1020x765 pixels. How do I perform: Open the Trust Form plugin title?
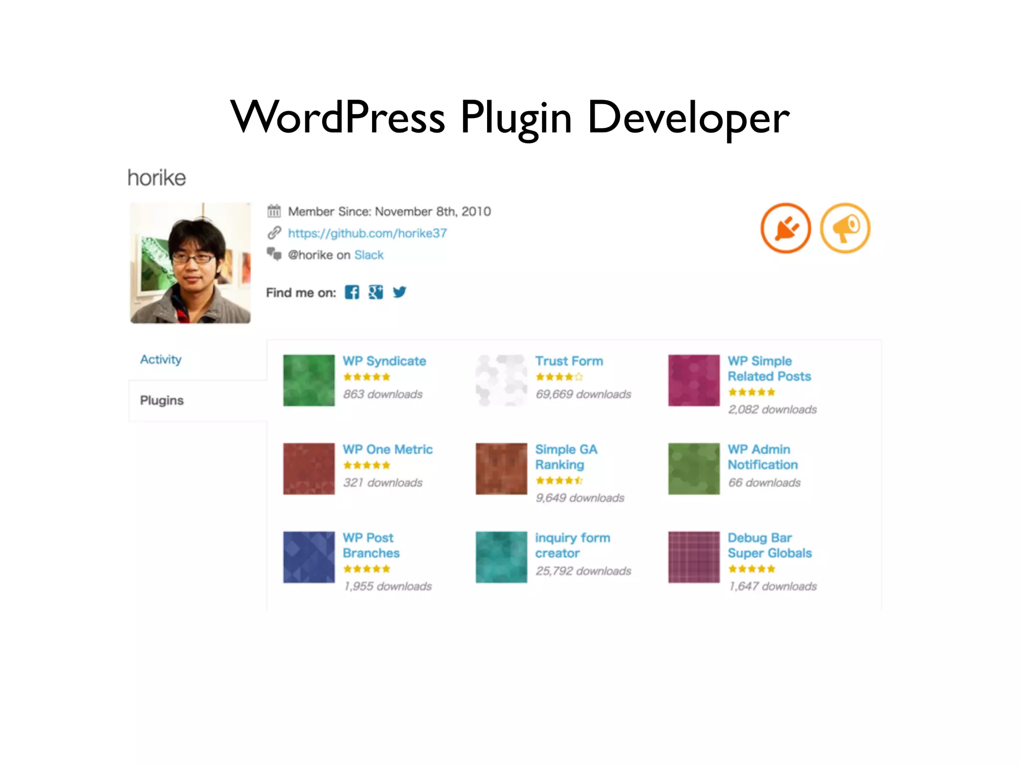(569, 361)
